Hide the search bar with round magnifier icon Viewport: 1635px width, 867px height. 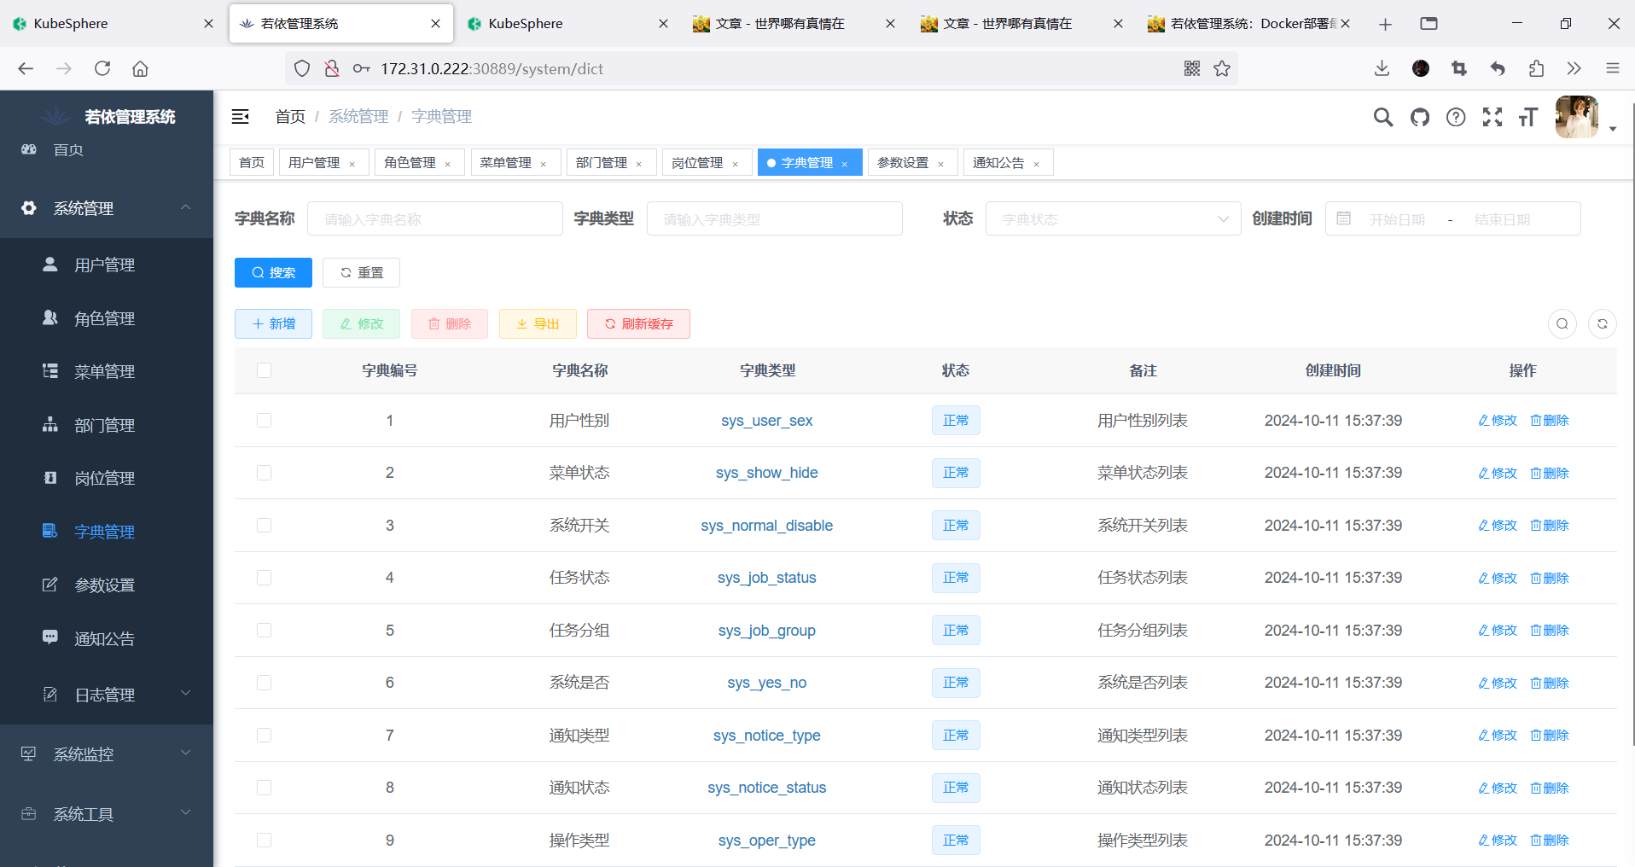click(1562, 323)
